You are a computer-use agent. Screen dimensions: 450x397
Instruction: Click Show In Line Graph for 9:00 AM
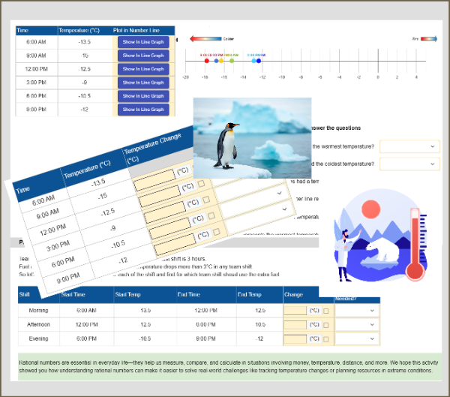point(143,56)
